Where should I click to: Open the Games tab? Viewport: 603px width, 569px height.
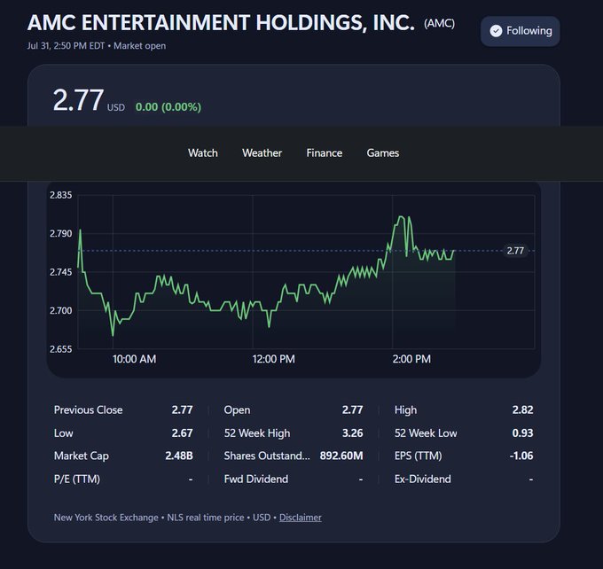[x=383, y=153]
